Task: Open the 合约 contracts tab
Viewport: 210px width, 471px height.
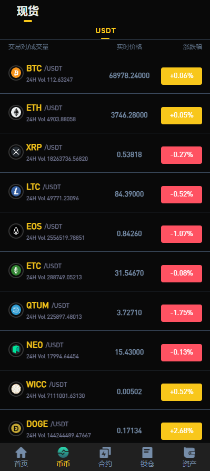Action: [105, 457]
